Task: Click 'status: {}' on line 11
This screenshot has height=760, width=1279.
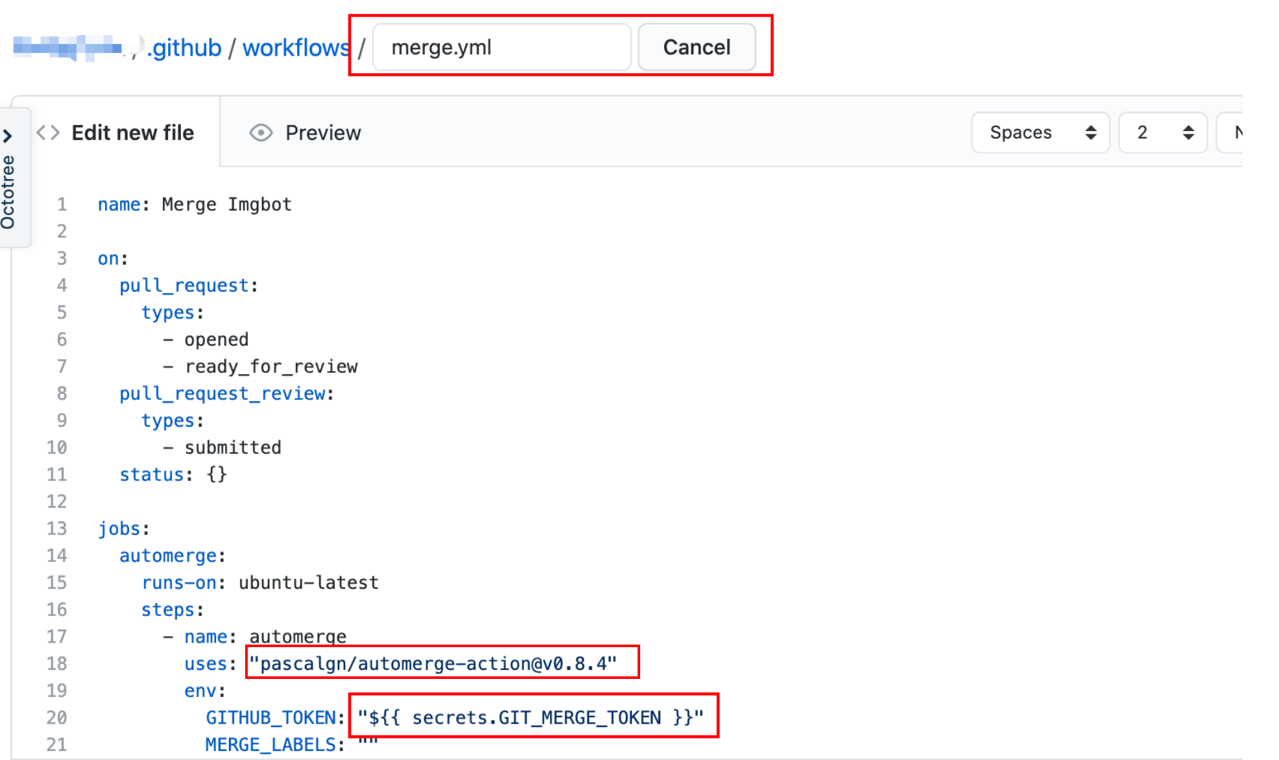Action: coord(173,475)
